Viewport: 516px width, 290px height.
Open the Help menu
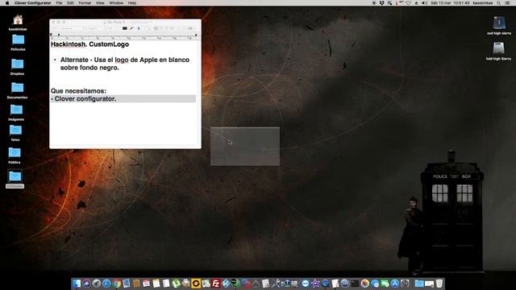[132, 3]
